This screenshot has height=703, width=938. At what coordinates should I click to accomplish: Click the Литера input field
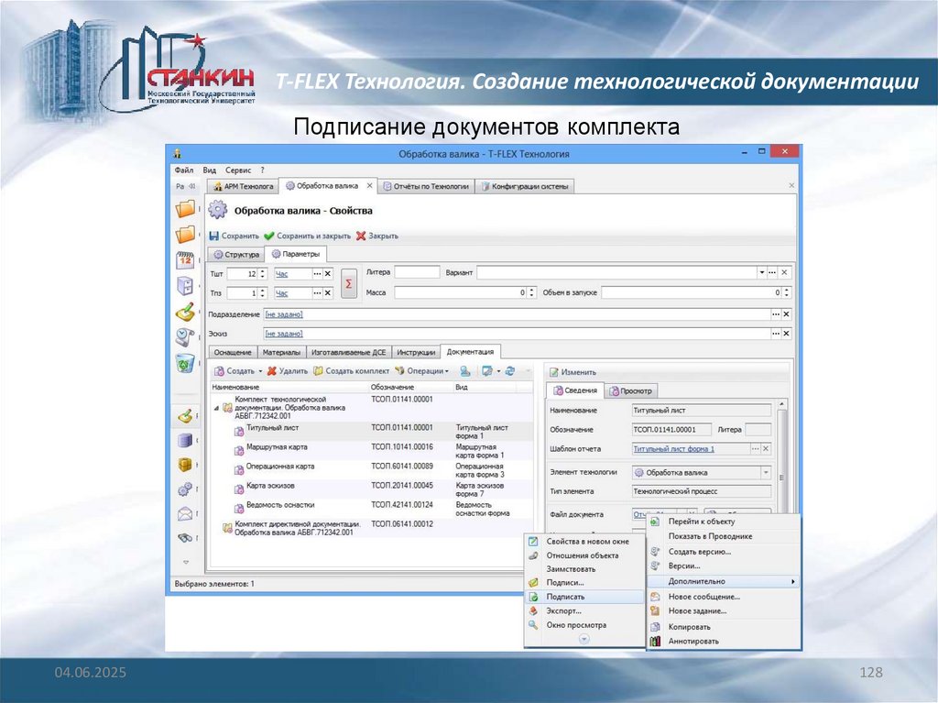417,272
